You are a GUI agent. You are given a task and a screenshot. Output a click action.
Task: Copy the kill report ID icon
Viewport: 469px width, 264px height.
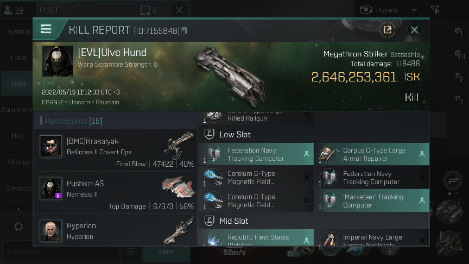point(183,31)
